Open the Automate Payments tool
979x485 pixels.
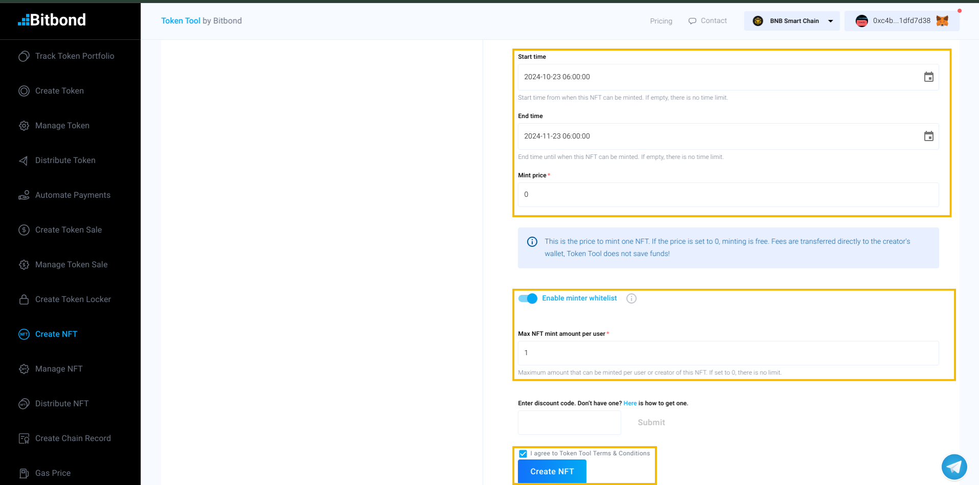73,195
